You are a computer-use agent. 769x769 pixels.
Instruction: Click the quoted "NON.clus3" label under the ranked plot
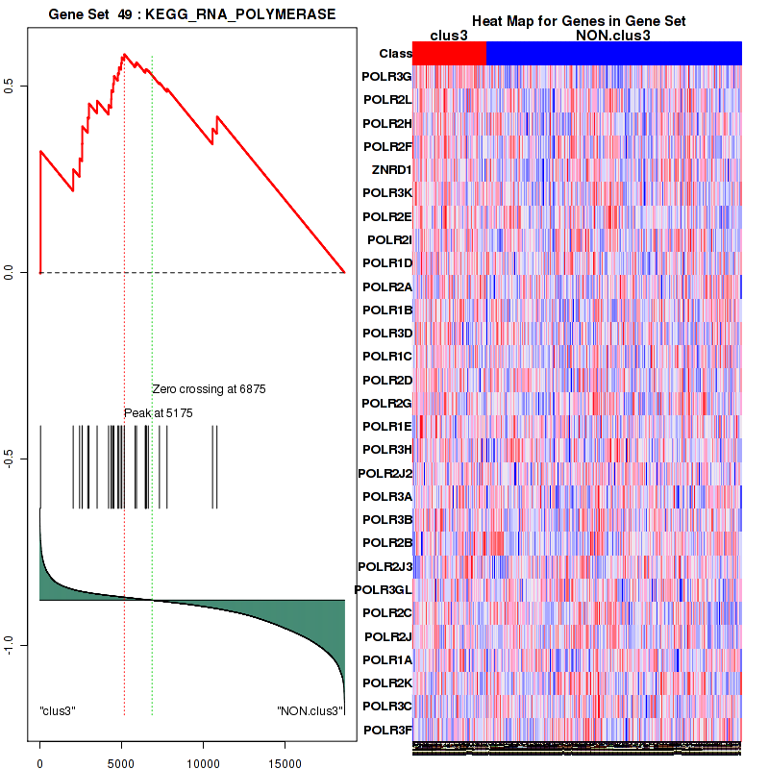point(310,711)
